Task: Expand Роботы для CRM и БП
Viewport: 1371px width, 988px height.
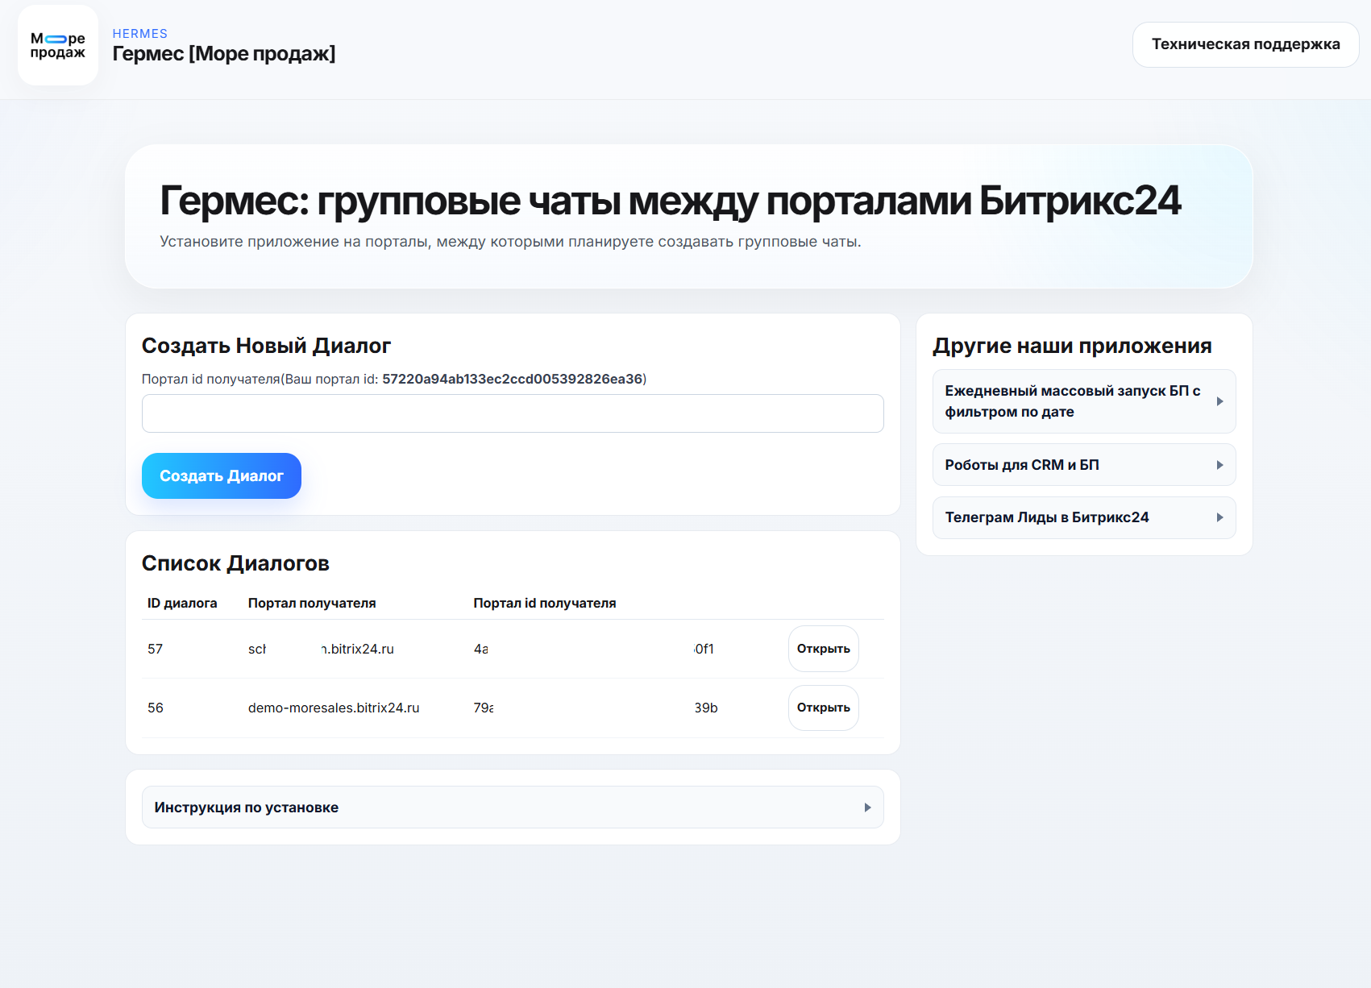Action: tap(1084, 465)
